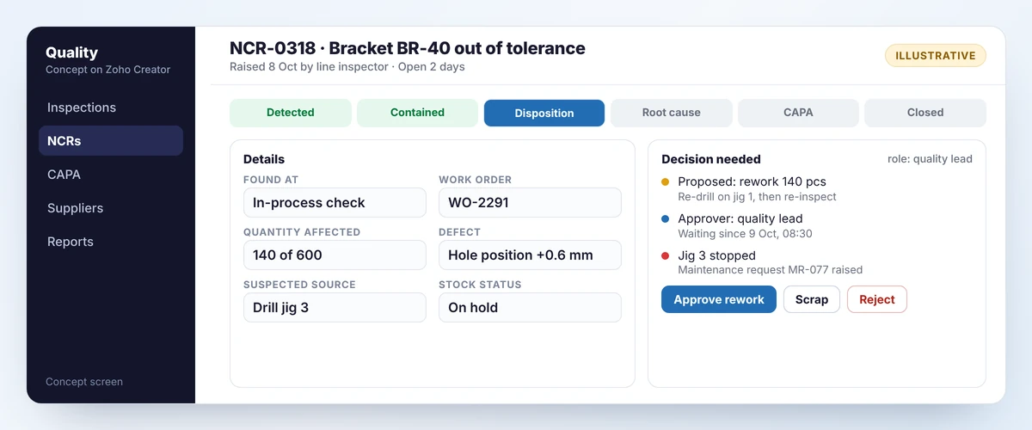Select the Contained stage step
The width and height of the screenshot is (1032, 430).
[417, 113]
